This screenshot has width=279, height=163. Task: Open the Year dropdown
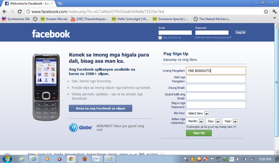(x=230, y=121)
